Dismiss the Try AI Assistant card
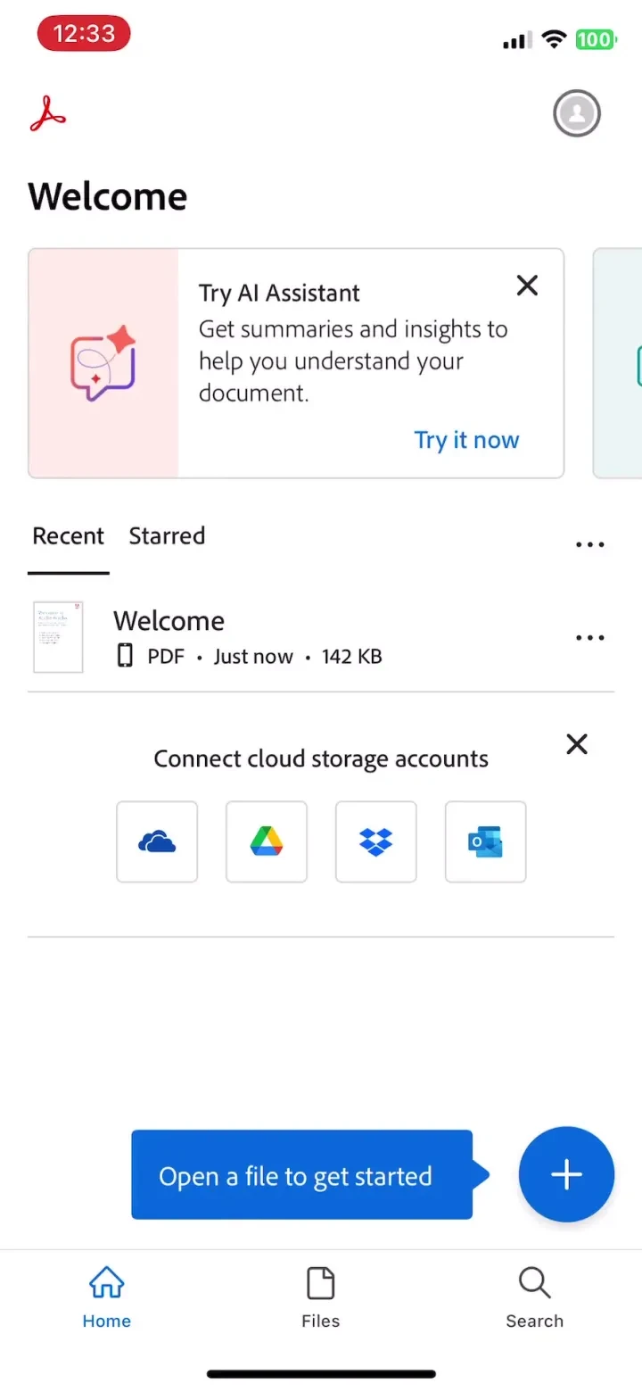The height and width of the screenshot is (1392, 642). tap(528, 286)
